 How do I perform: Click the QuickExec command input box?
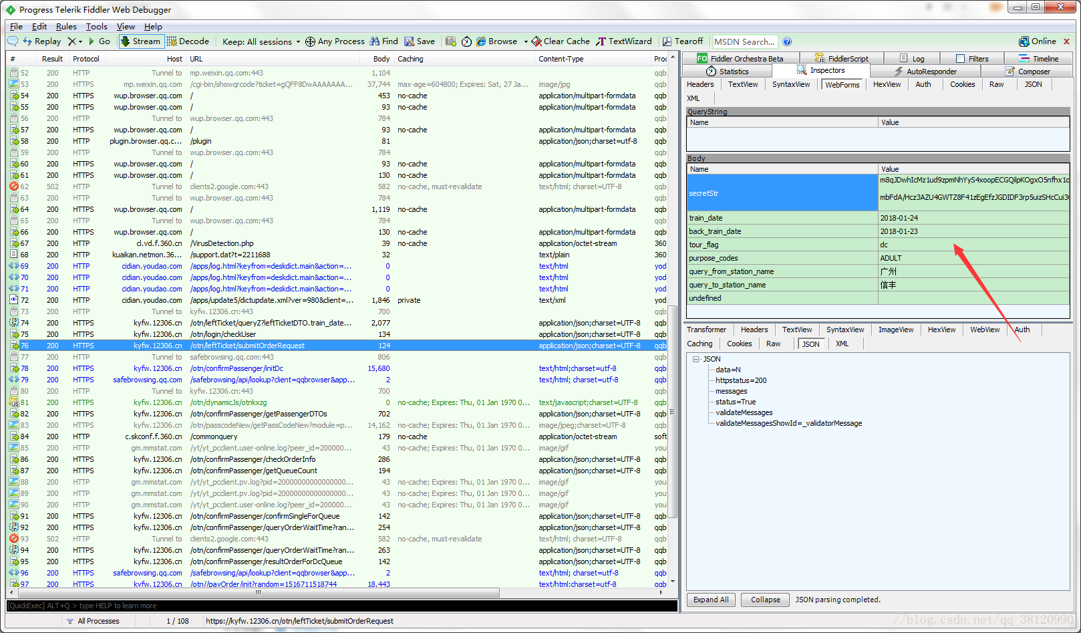(341, 606)
